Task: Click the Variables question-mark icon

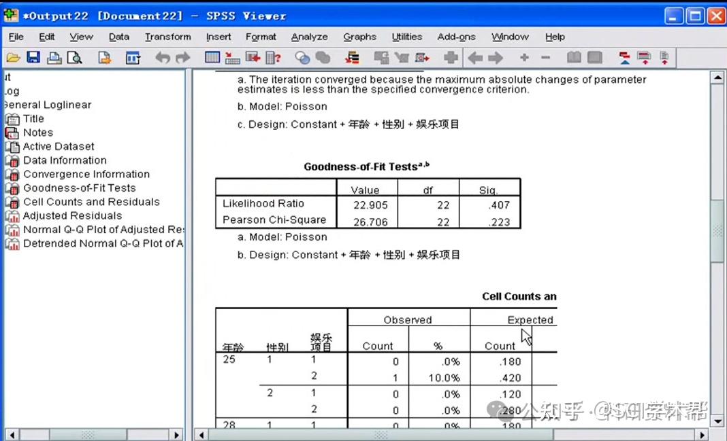Action: coord(274,58)
